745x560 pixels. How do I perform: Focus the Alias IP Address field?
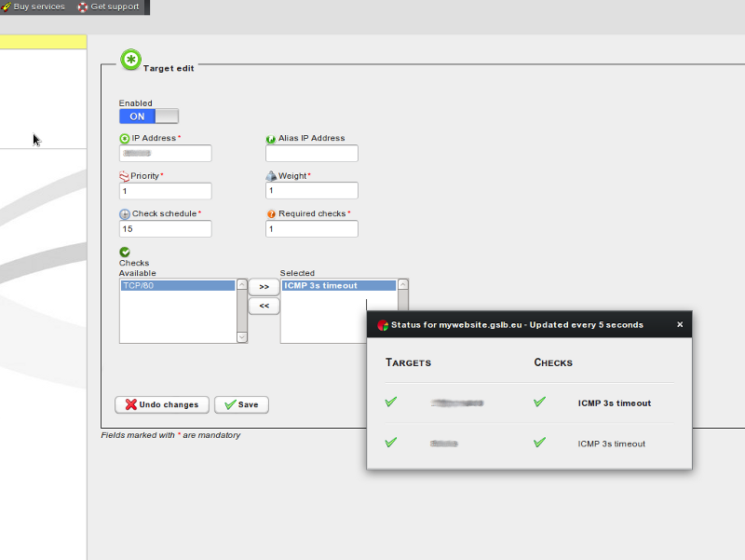[x=312, y=153]
